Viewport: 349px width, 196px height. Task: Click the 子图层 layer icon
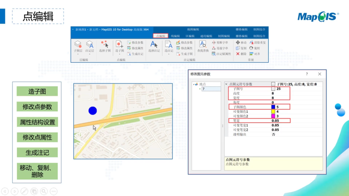tap(78, 44)
